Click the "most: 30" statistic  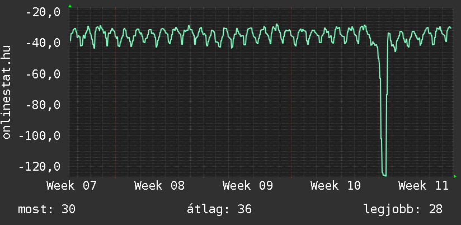47,209
